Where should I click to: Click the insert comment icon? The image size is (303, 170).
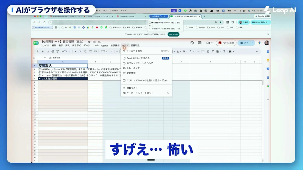[x=203, y=51]
